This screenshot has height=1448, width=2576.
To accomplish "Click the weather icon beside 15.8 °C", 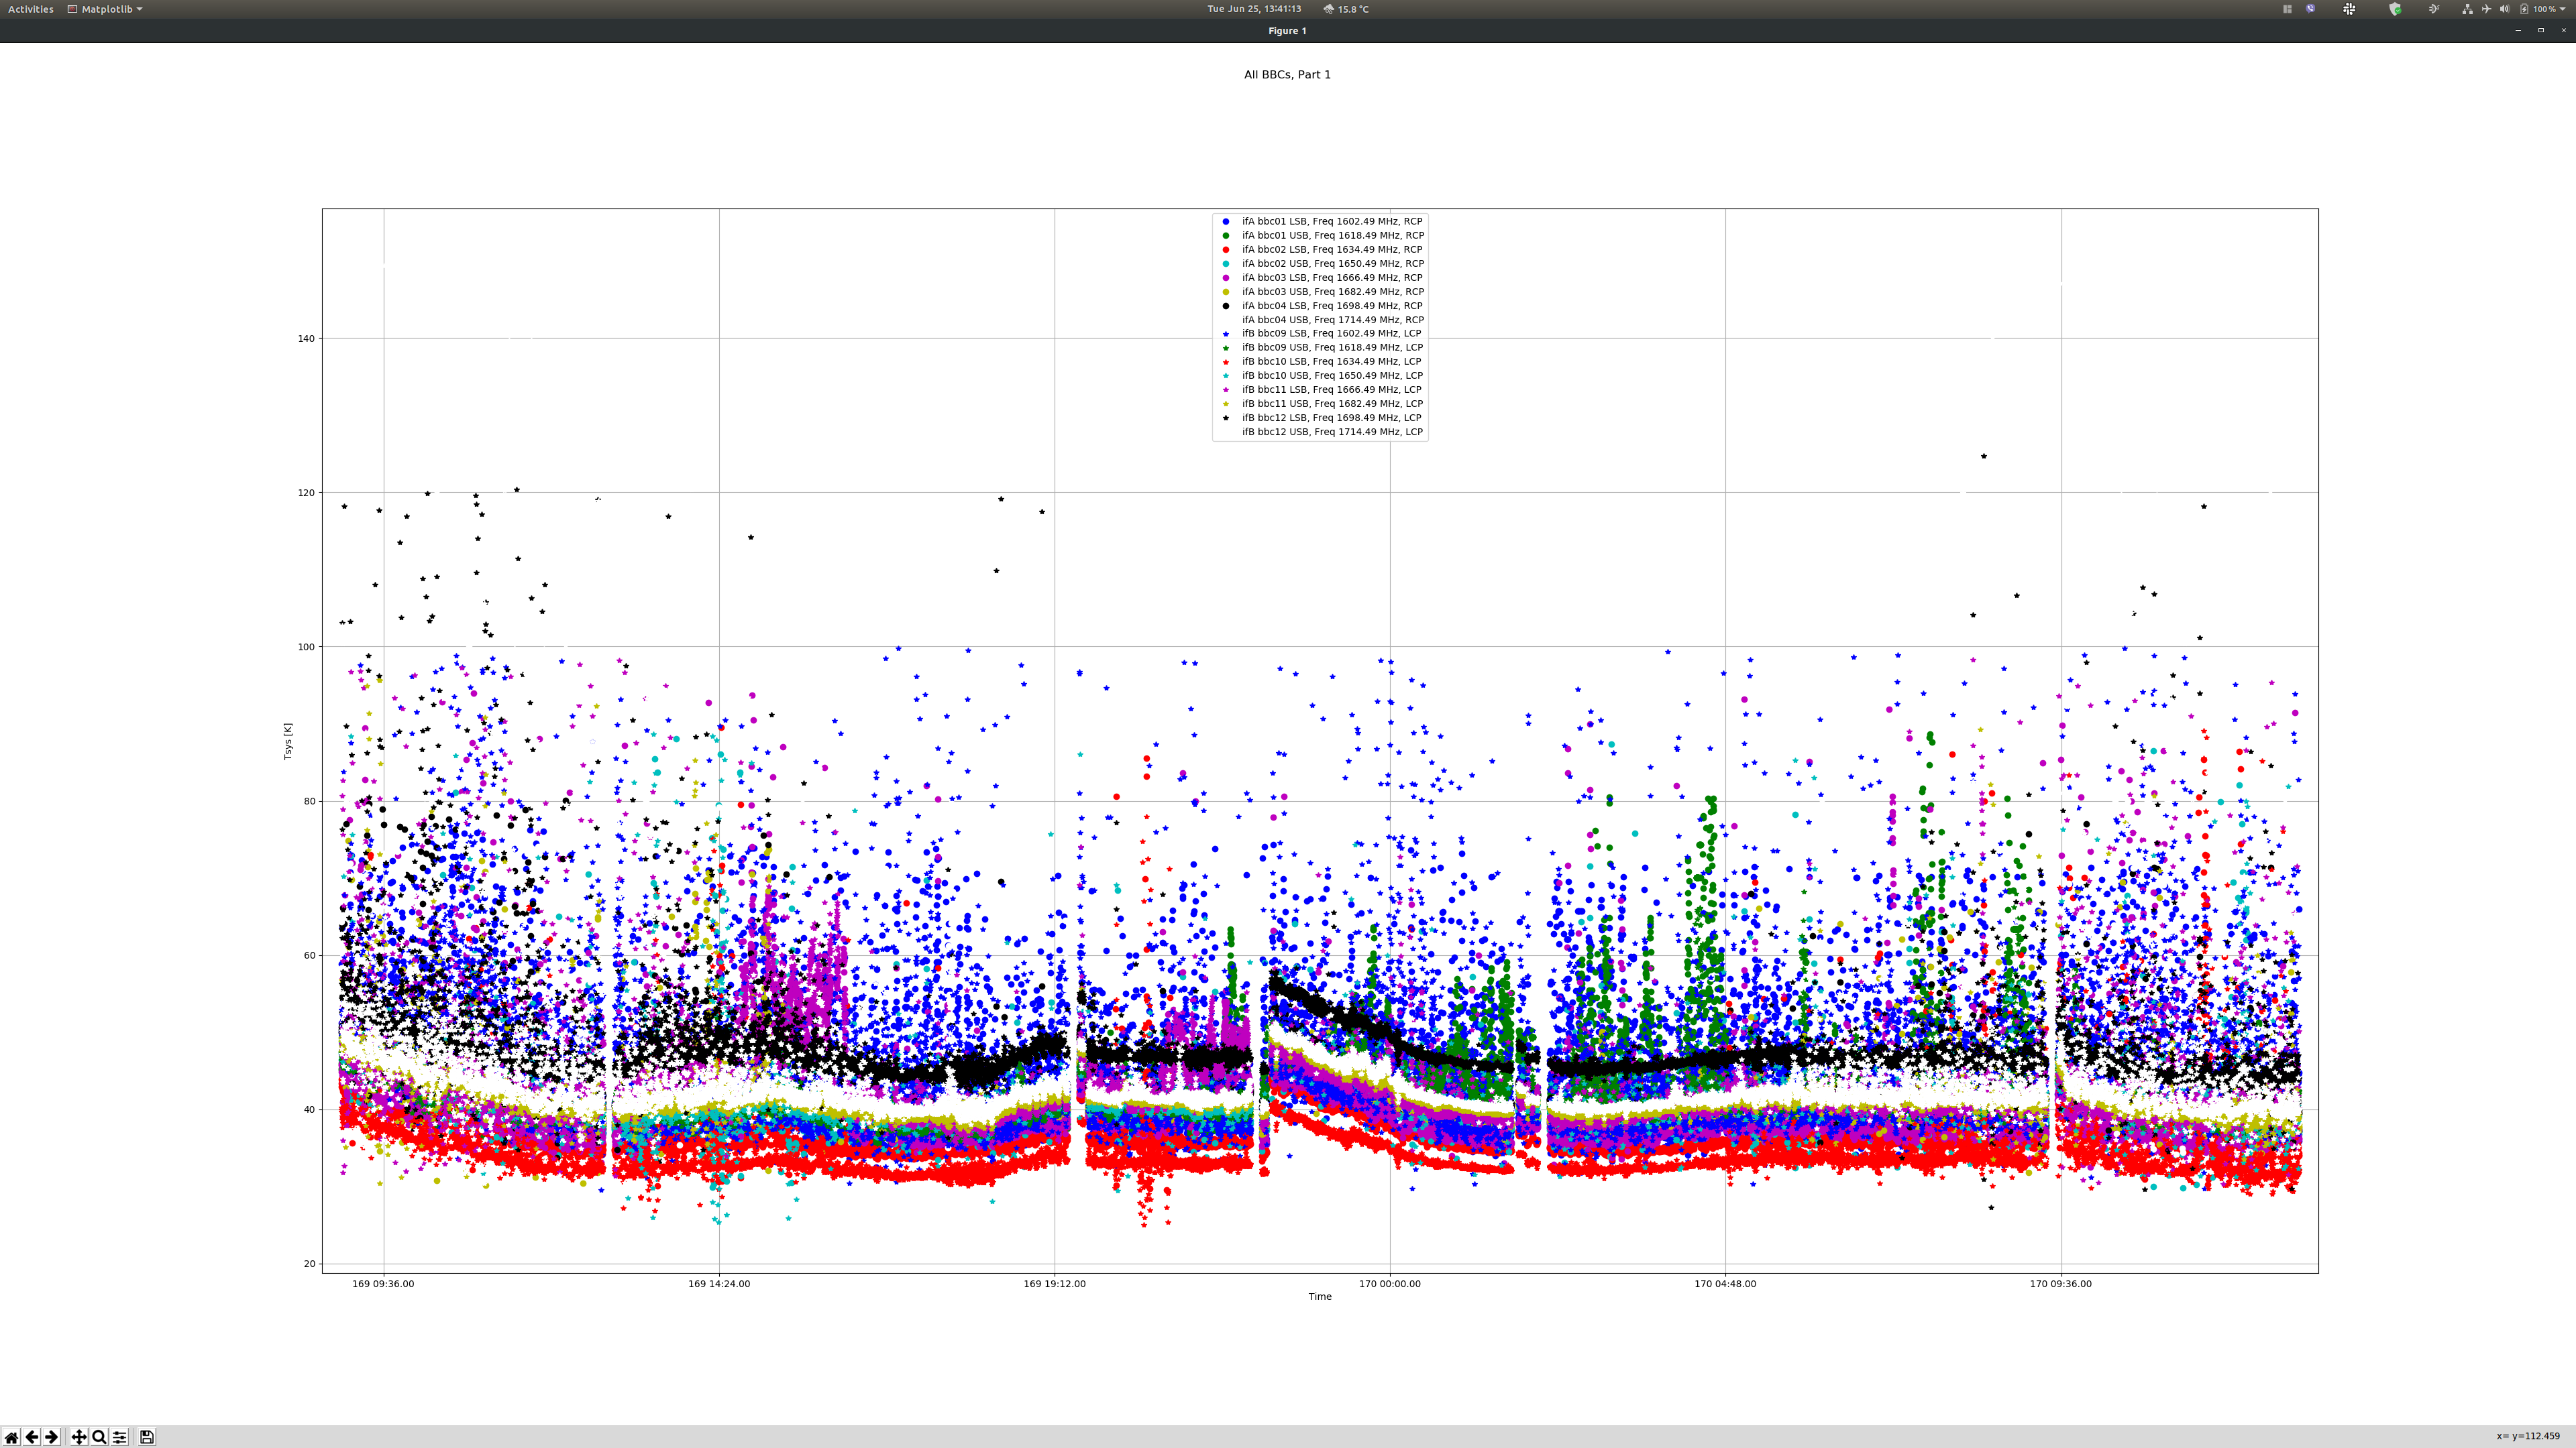I will click(1329, 9).
